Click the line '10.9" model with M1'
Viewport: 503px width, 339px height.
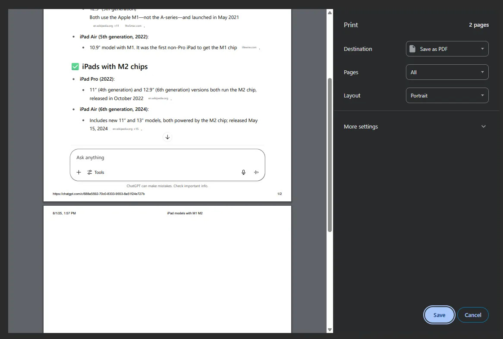tap(163, 47)
